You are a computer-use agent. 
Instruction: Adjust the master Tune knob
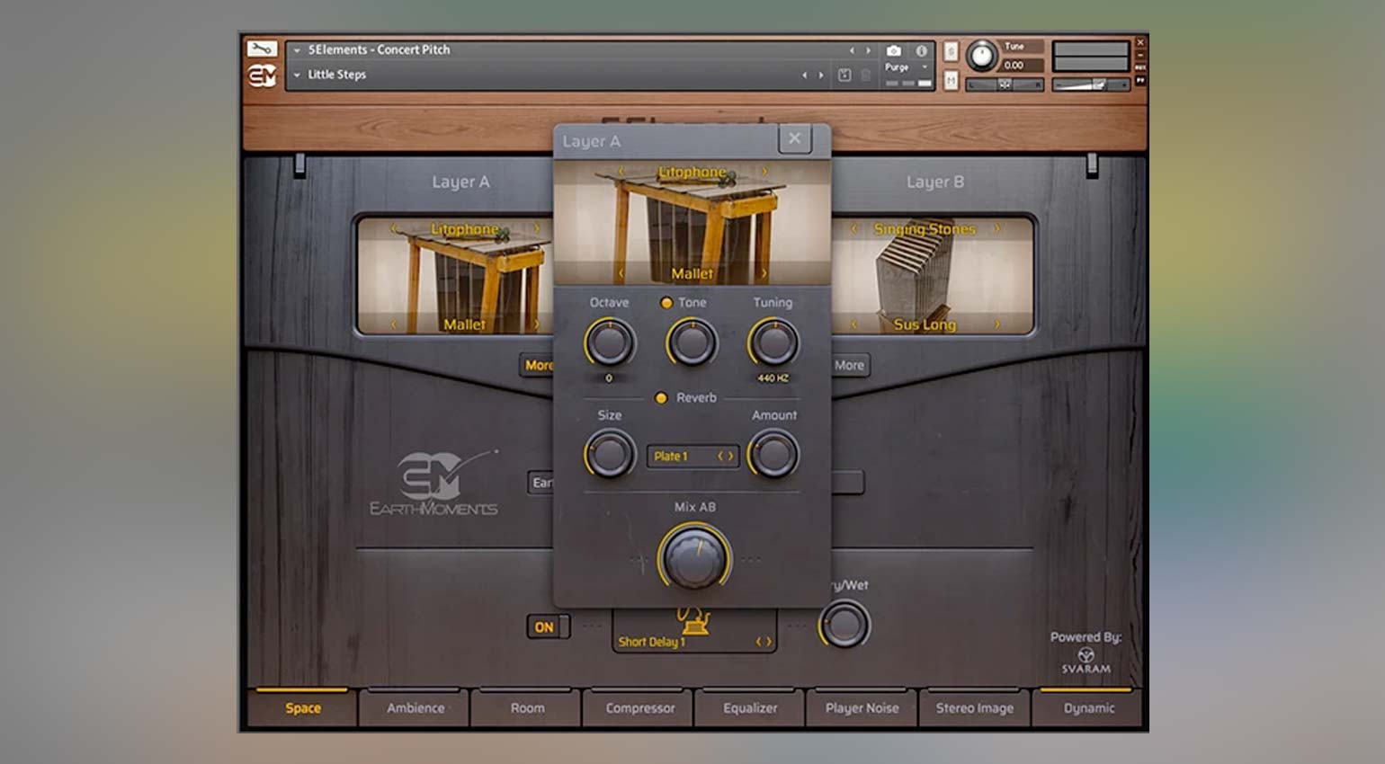click(981, 57)
